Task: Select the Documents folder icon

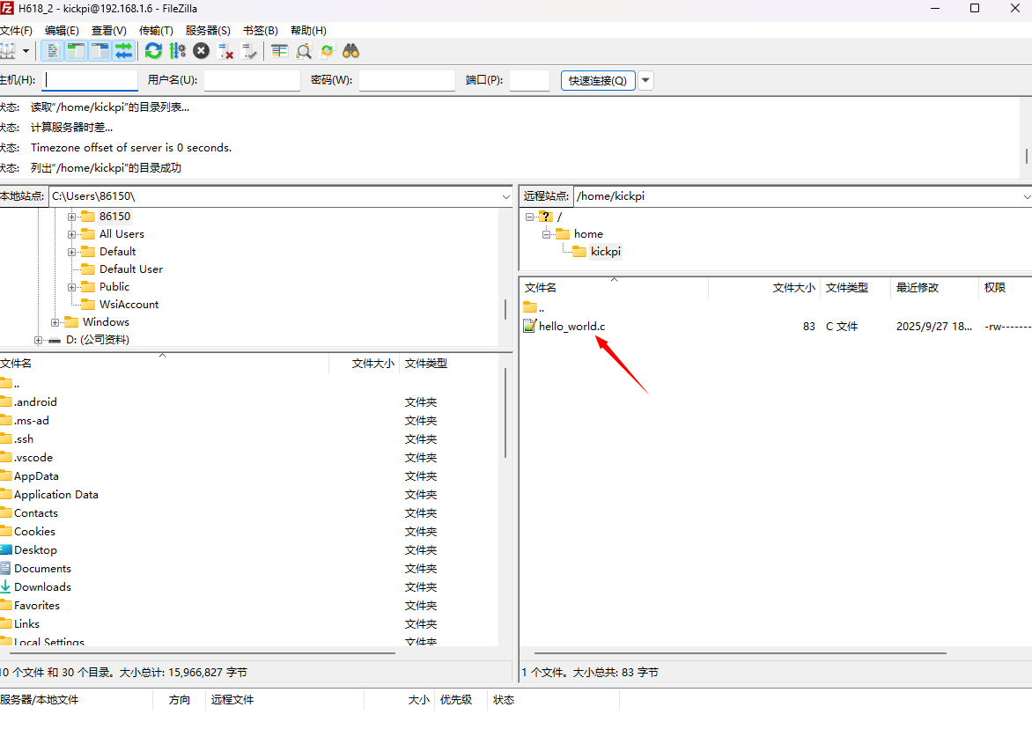Action: pyautogui.click(x=6, y=568)
